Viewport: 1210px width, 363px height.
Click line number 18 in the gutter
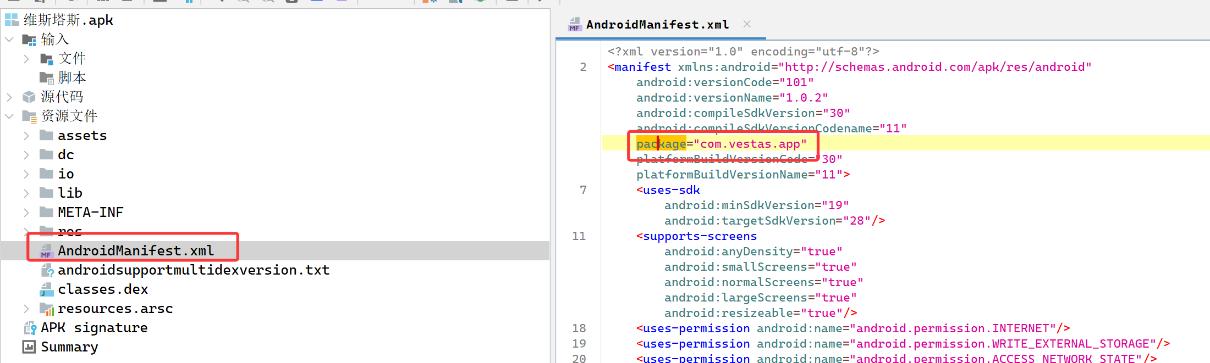point(579,328)
